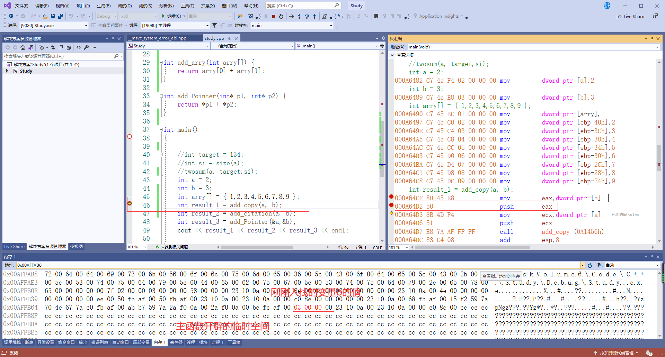The height and width of the screenshot is (357, 665).
Task: Collapse the add_arry function at line 29
Action: [x=161, y=63]
